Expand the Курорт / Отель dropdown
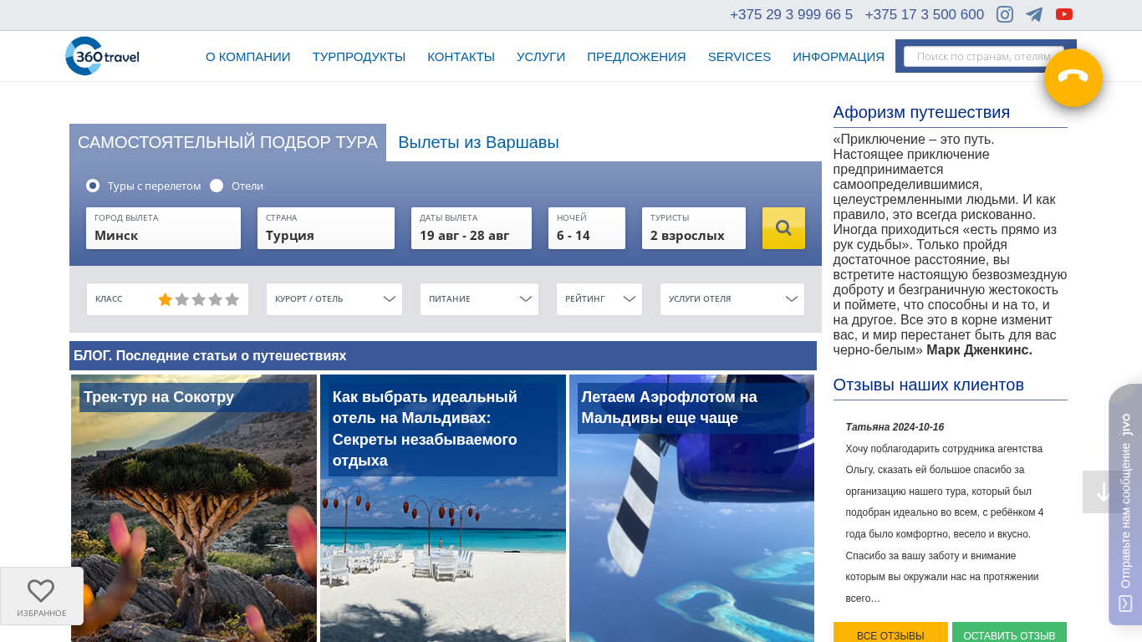Image resolution: width=1142 pixels, height=642 pixels. tap(334, 299)
